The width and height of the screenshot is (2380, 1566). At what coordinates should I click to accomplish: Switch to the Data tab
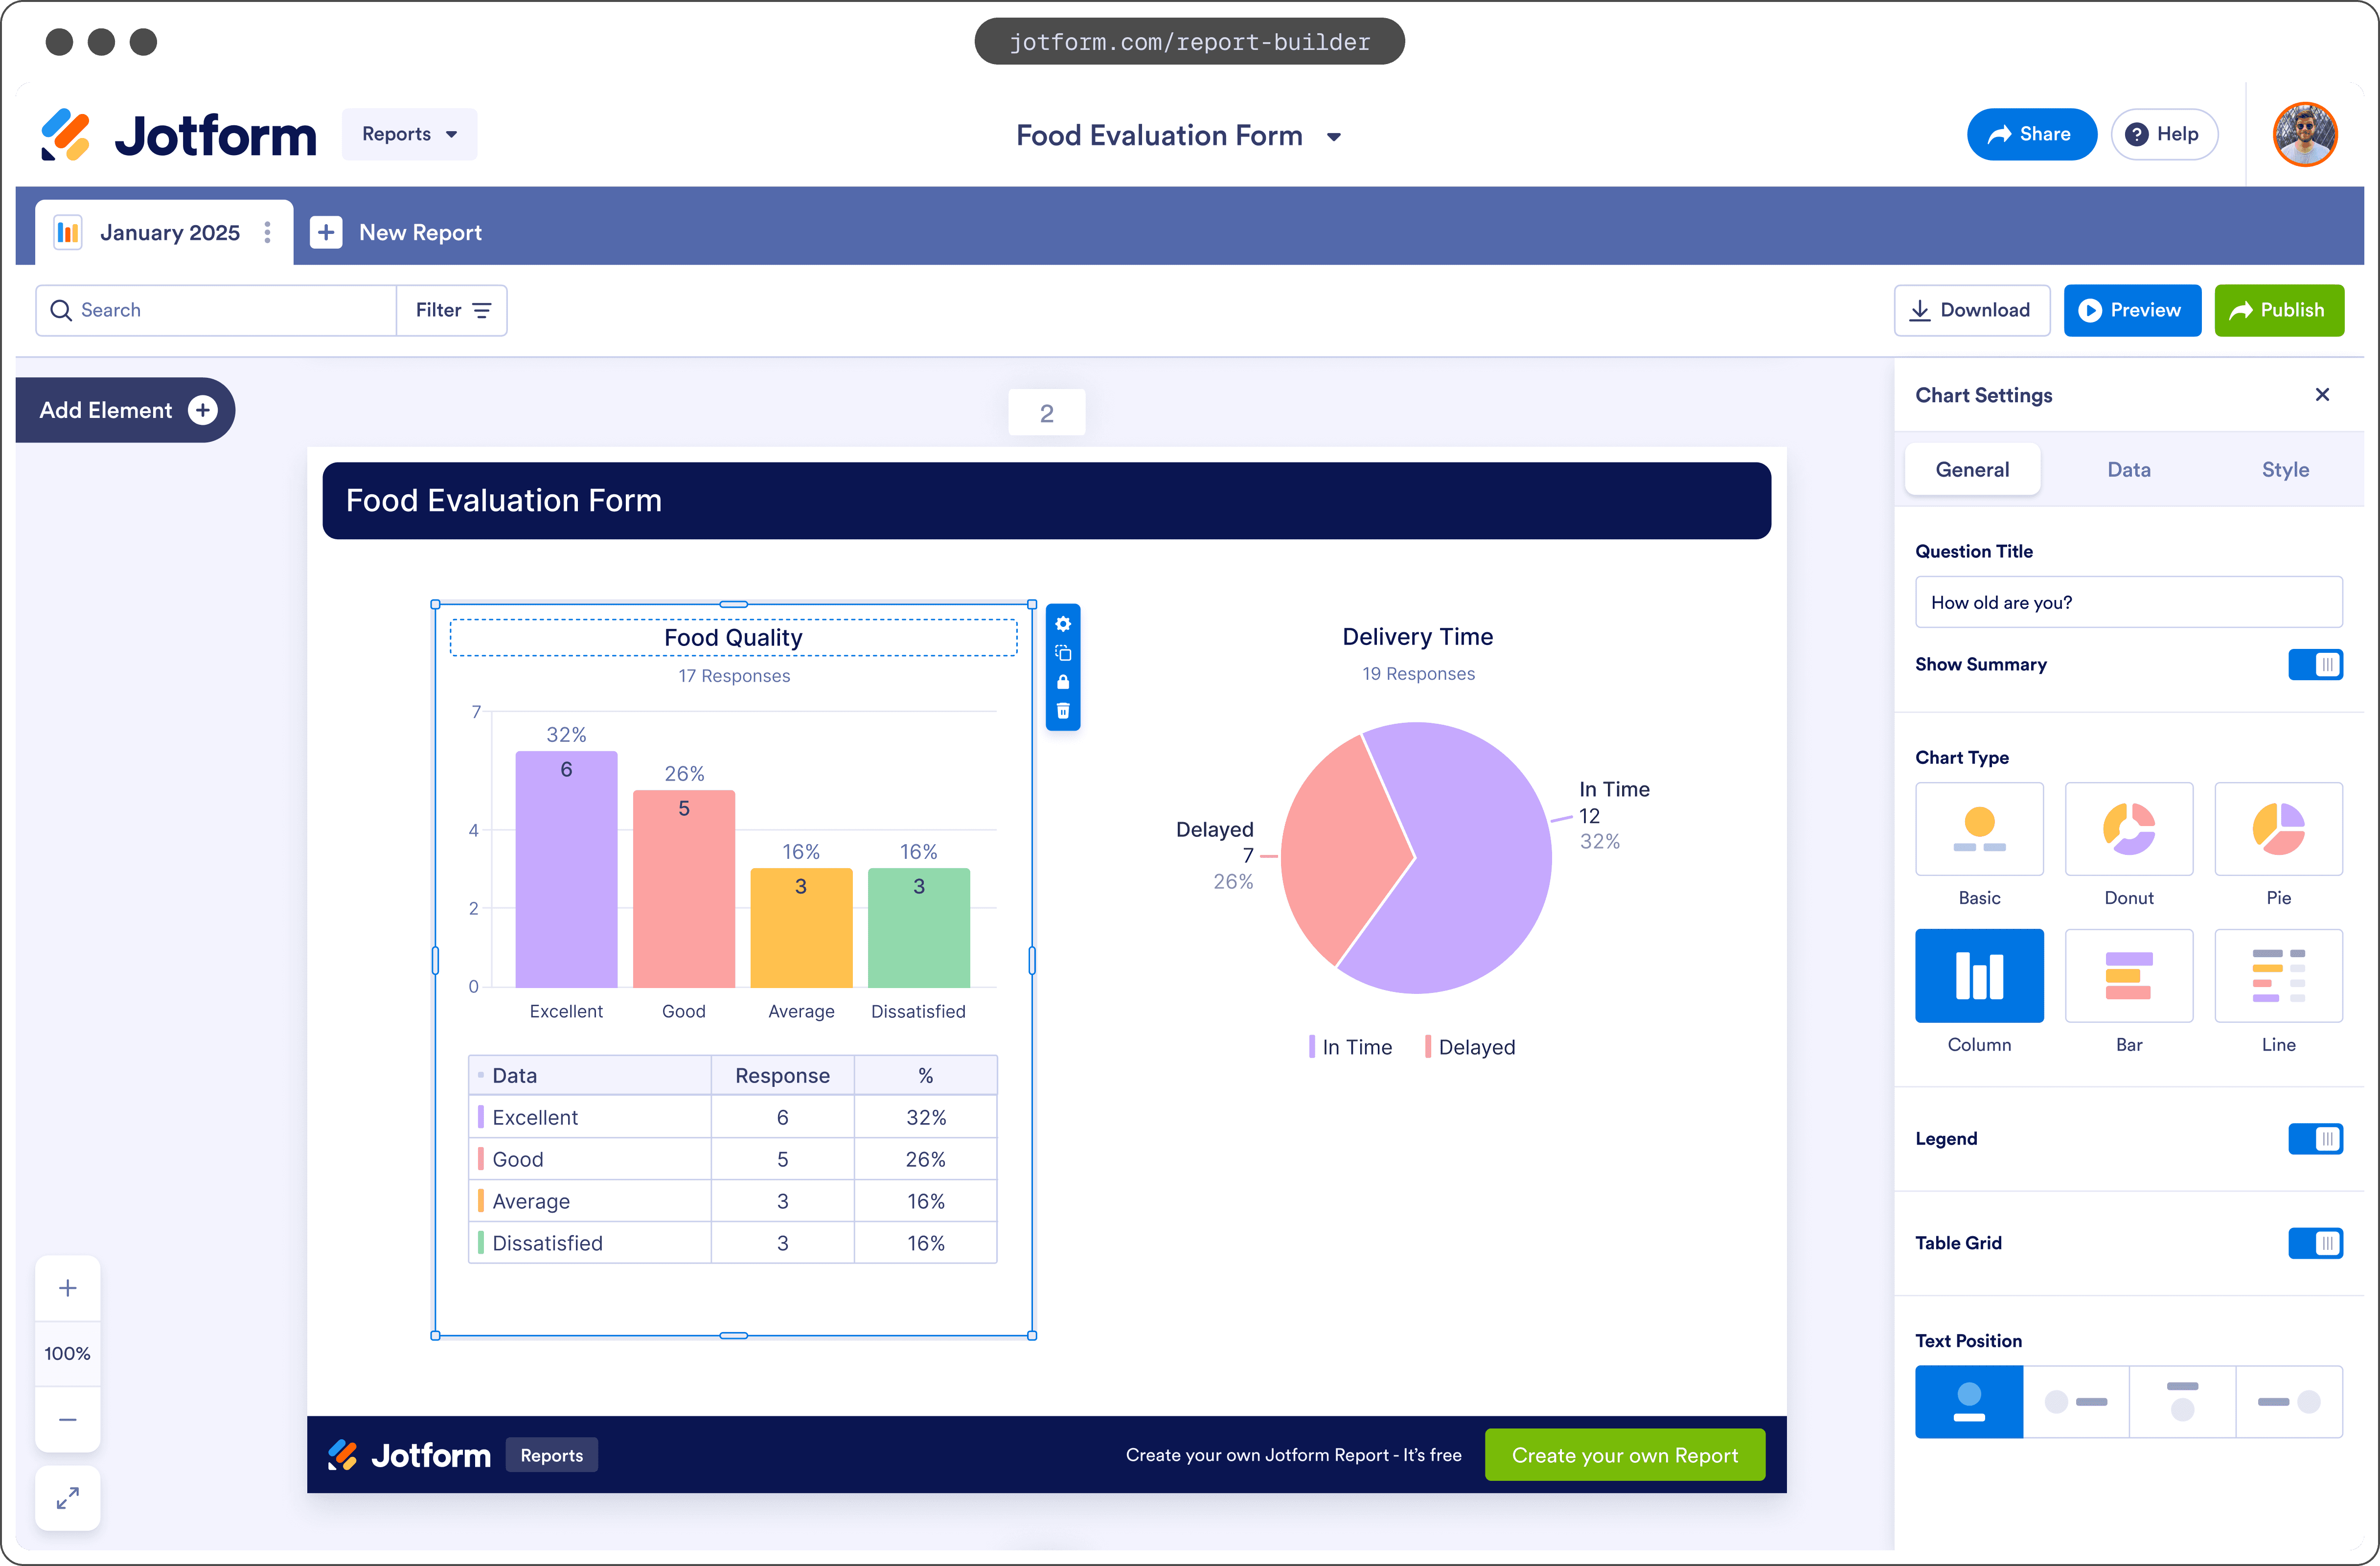[2128, 470]
